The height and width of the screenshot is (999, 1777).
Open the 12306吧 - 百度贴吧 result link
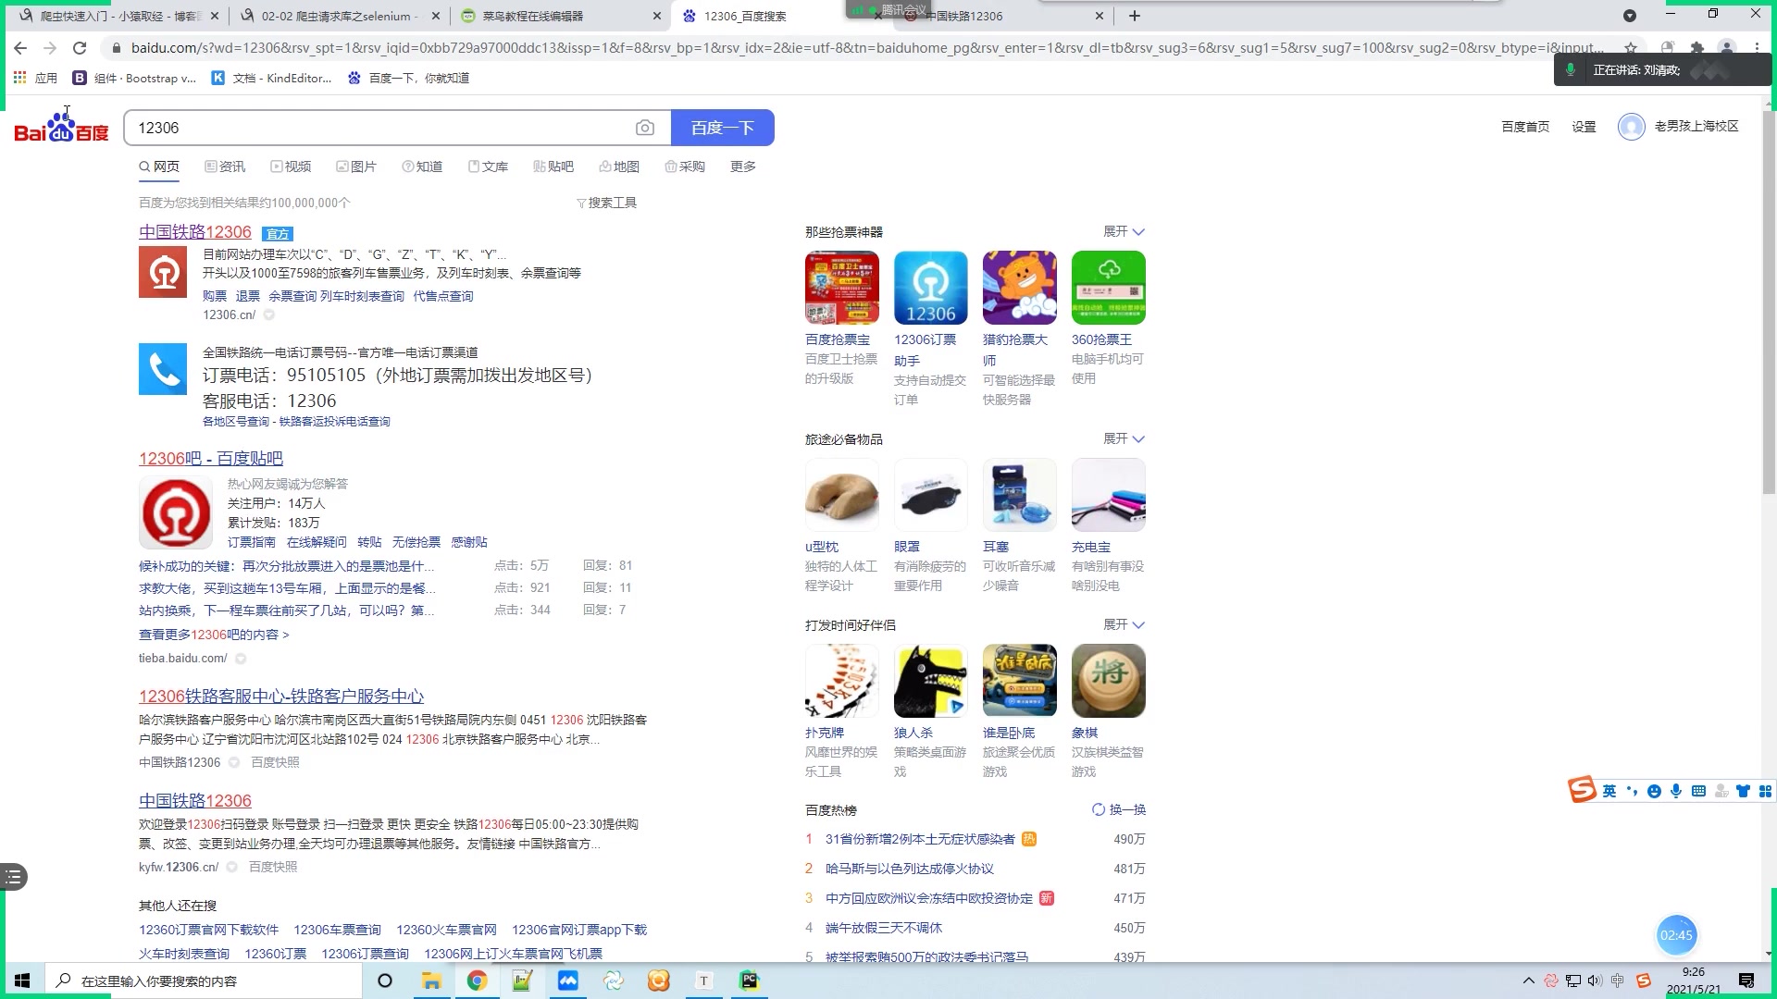click(x=211, y=459)
